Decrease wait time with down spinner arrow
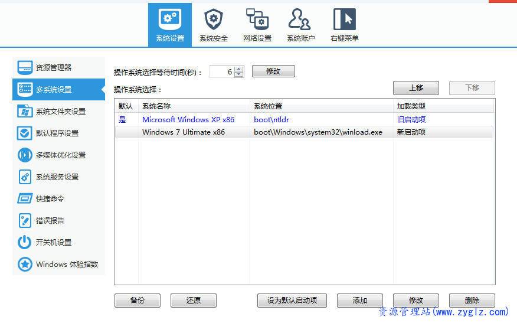517x323 pixels. coord(239,74)
